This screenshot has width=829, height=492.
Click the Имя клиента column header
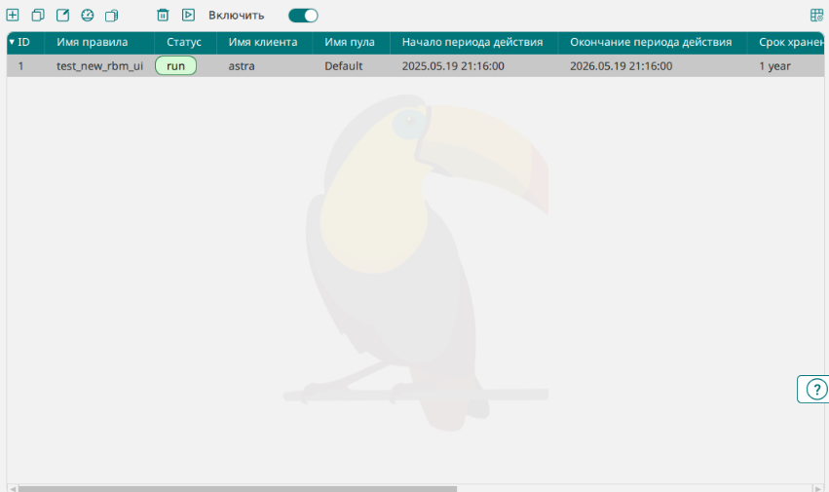263,43
